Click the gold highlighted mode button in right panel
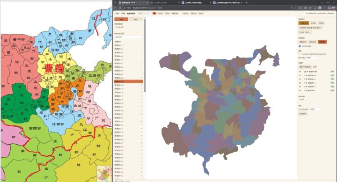The image size is (337, 182). (303, 23)
